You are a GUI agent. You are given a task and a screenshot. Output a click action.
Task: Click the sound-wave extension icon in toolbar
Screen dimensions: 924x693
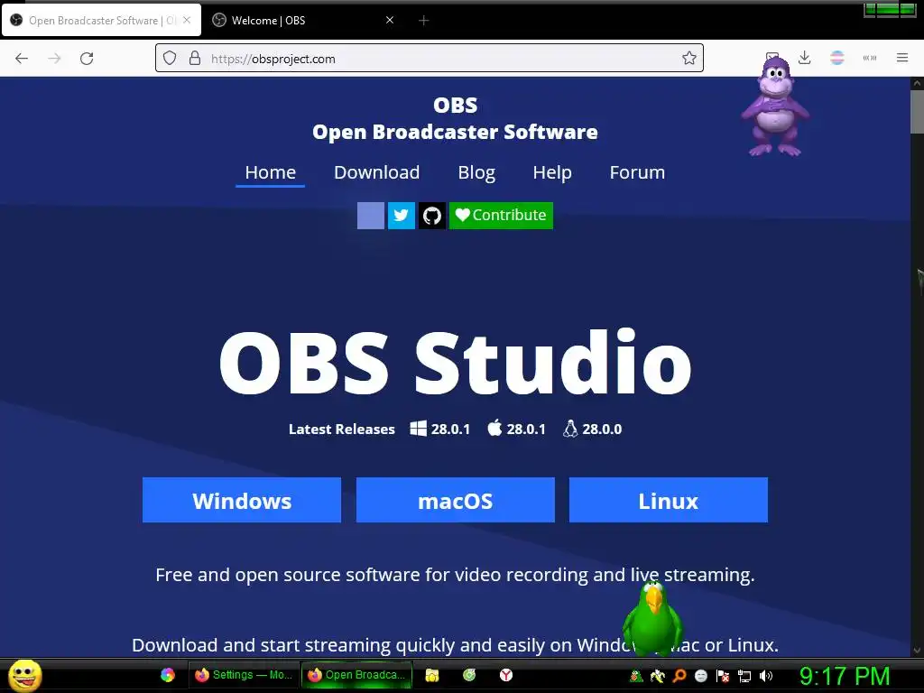point(869,58)
